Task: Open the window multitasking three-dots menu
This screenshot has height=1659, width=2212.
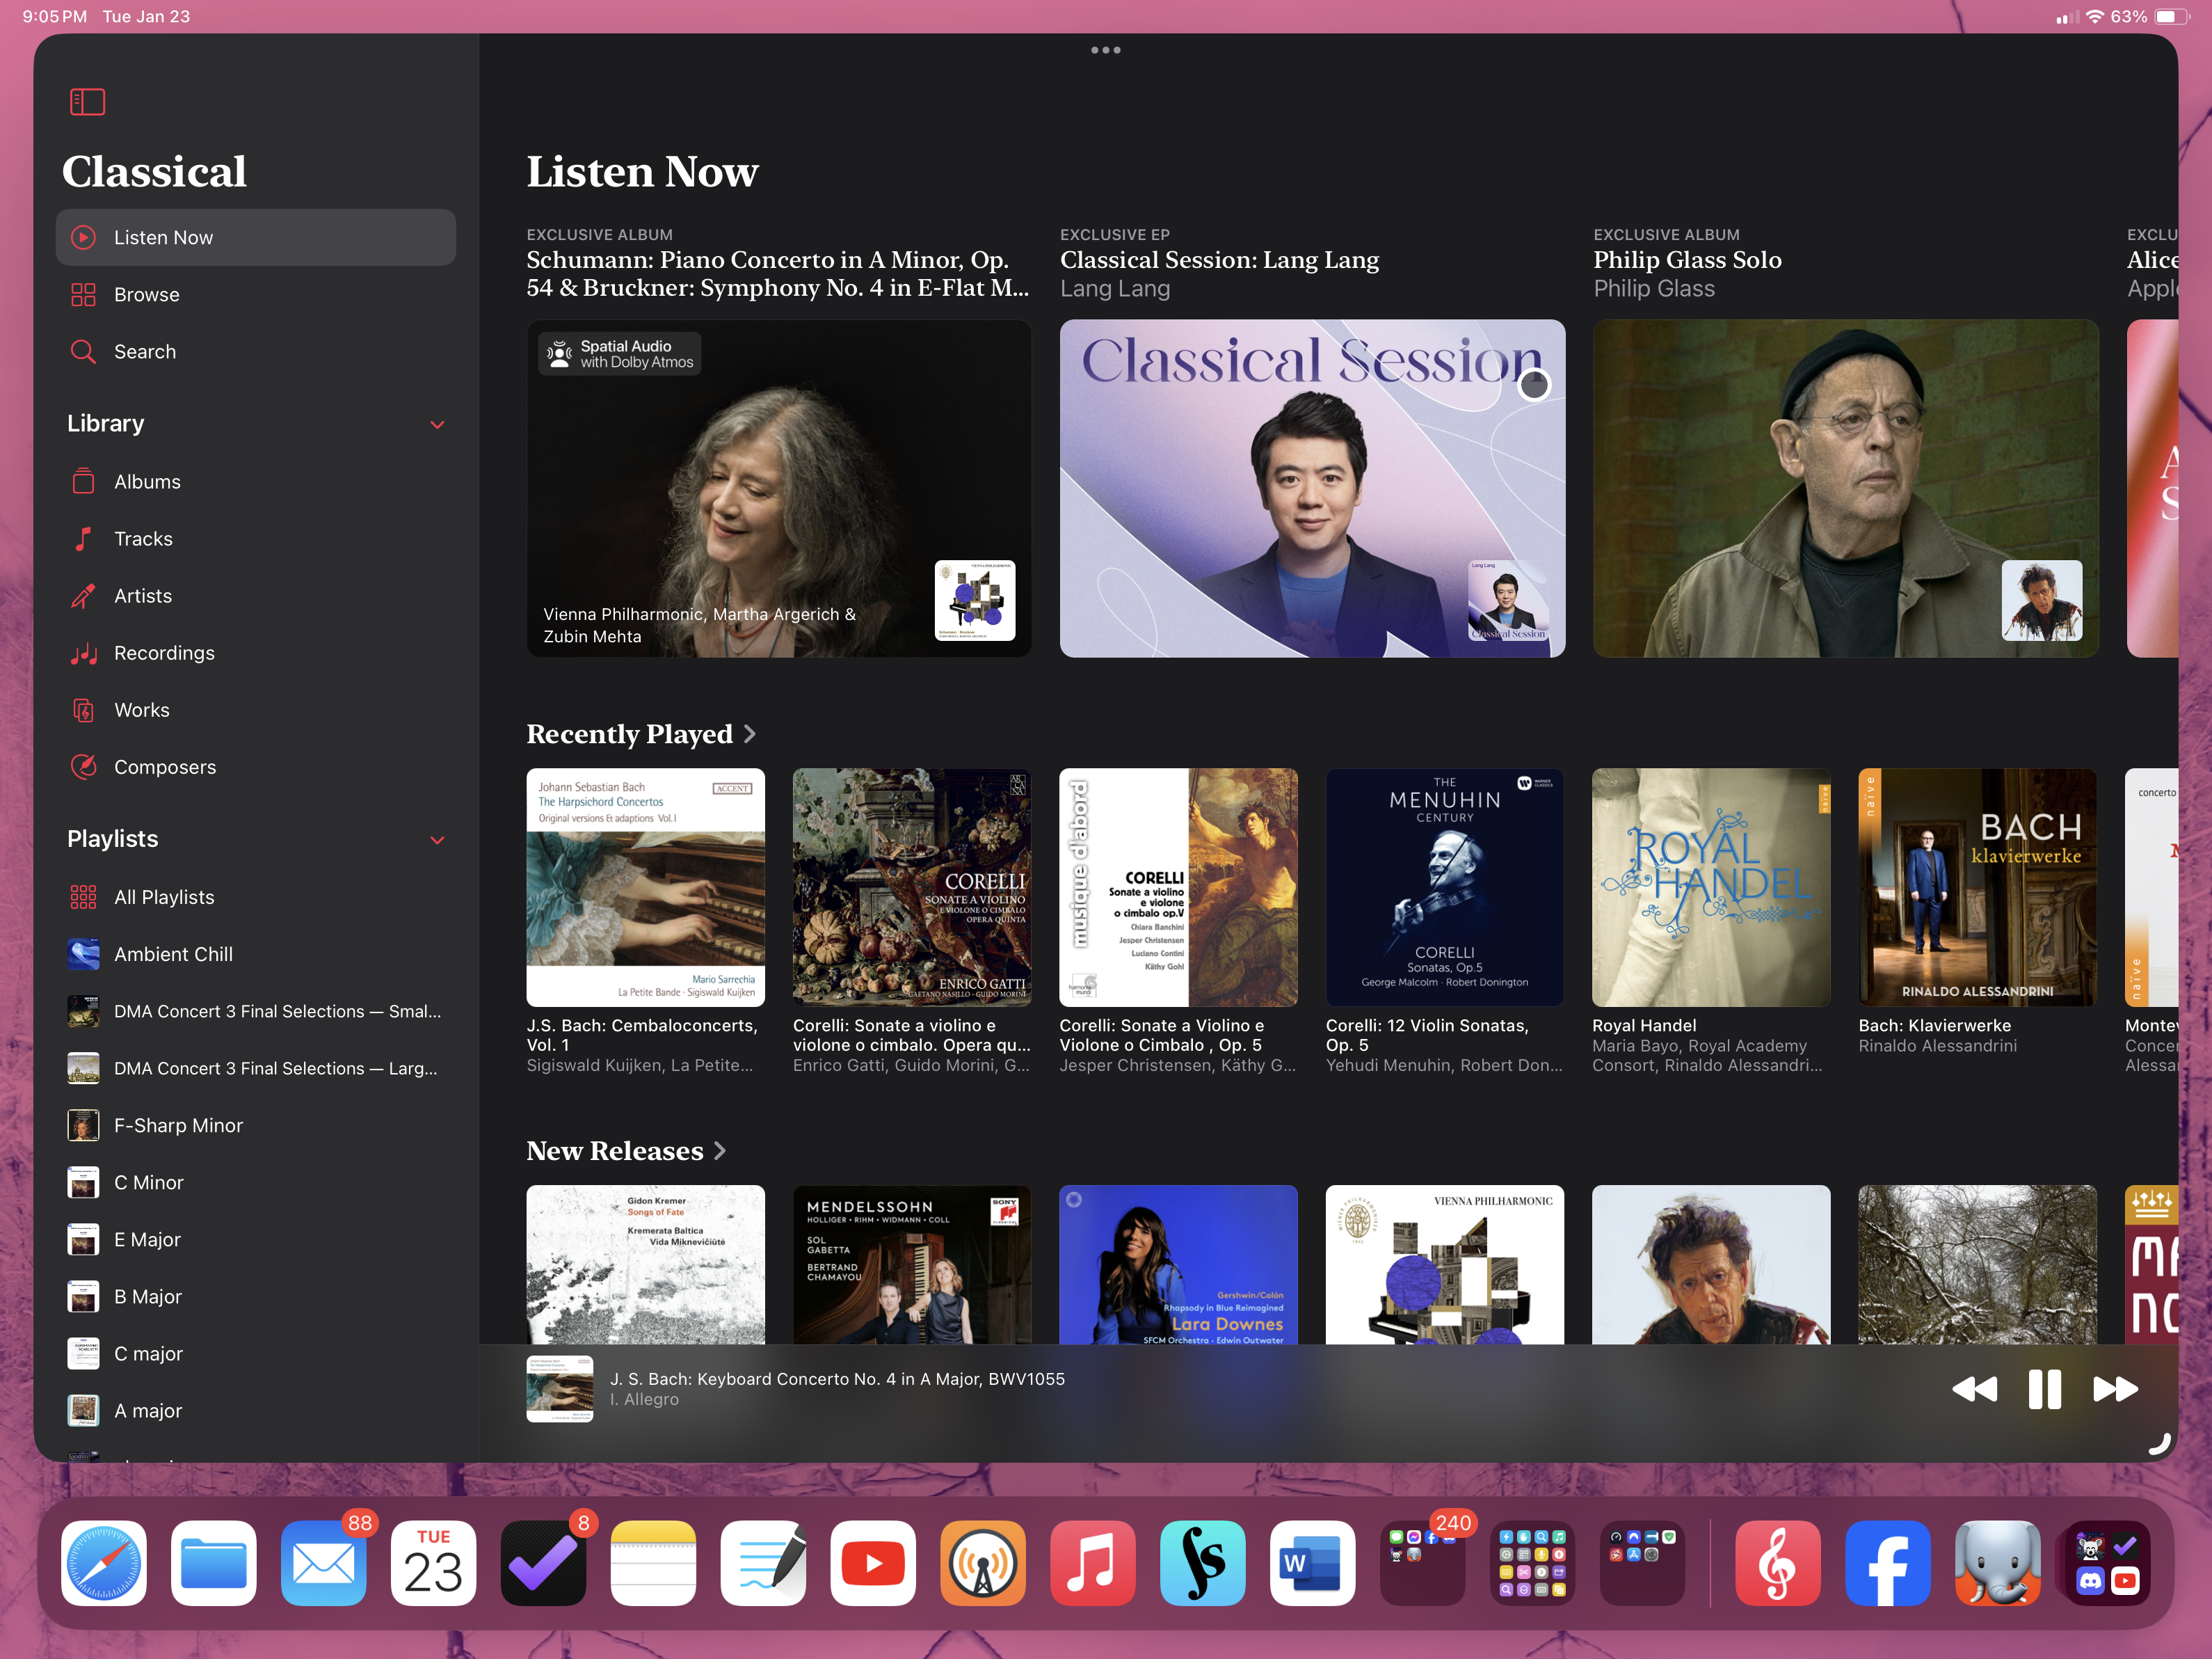Action: click(1105, 50)
